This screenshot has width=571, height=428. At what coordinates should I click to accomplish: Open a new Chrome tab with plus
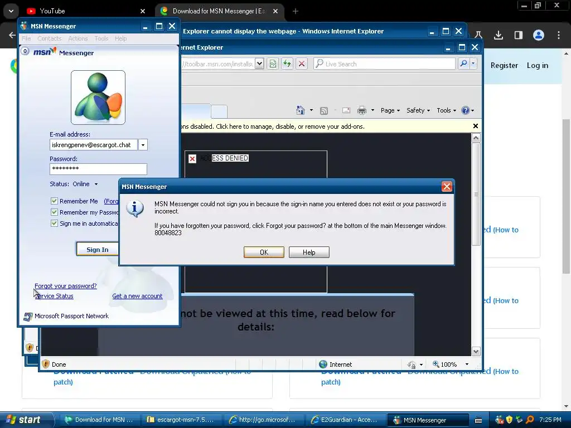296,11
